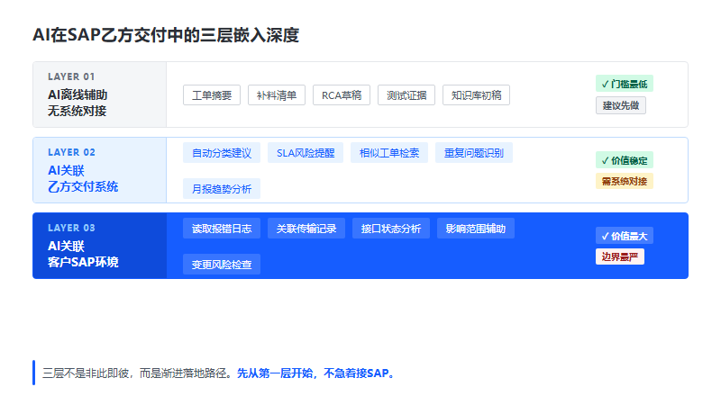Click the '需系统对接' badge
The width and height of the screenshot is (721, 405).
(625, 181)
